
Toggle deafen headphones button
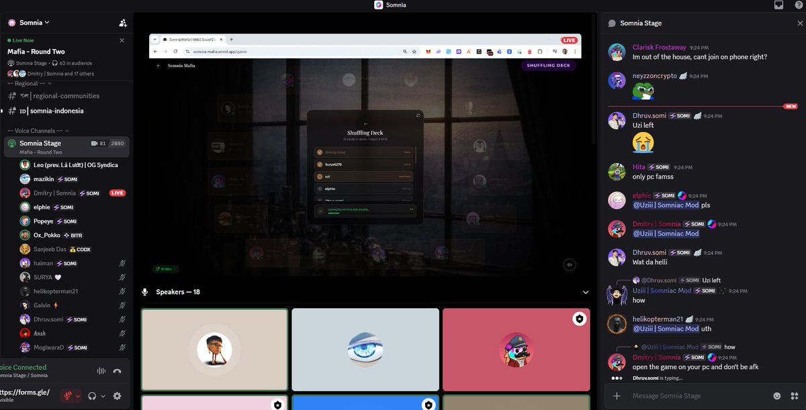point(93,396)
